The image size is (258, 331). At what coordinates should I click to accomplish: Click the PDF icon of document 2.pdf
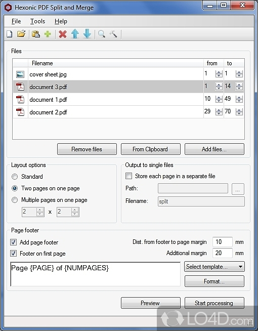(x=20, y=112)
